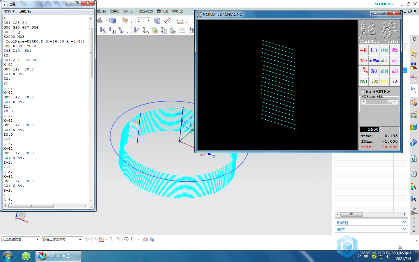Open the work layer '1' combo box
Screen dimensions: 419x262
coord(144,20)
